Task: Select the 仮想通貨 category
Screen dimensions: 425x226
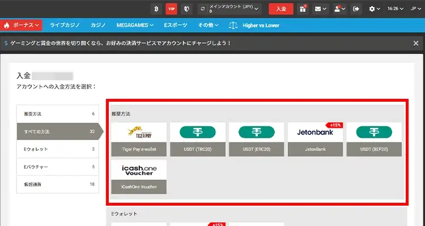Action: click(x=57, y=184)
